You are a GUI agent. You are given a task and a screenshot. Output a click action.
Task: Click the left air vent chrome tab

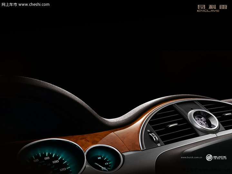pos(172,126)
